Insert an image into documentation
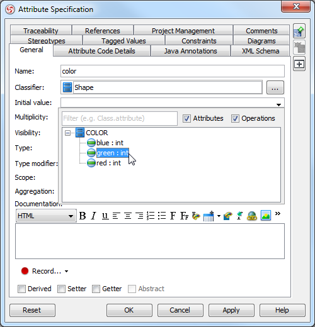The height and width of the screenshot is (327, 315). coord(266,215)
